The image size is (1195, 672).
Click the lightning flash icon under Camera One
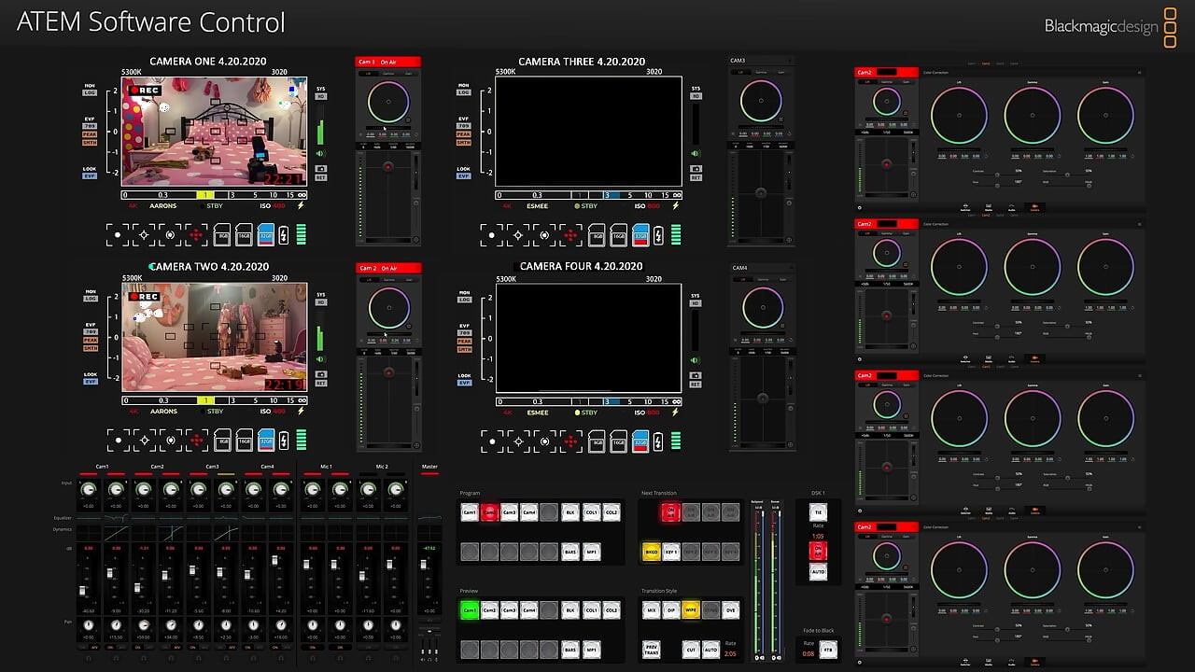click(x=301, y=205)
